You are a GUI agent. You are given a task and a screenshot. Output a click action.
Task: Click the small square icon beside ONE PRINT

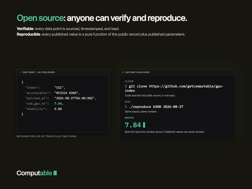click(x=20, y=72)
